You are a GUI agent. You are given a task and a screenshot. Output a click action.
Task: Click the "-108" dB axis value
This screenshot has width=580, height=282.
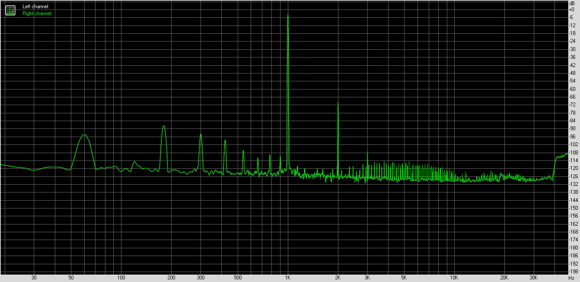574,152
